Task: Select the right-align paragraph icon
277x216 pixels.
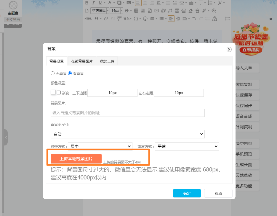Action: coord(152,3)
